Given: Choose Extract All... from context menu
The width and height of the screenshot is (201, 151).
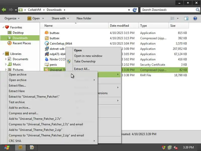Looking at the screenshot, I should [x=82, y=69].
